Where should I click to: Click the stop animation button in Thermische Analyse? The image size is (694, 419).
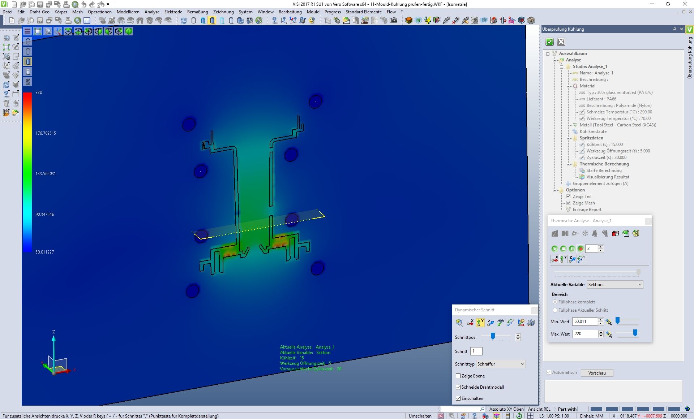pyautogui.click(x=563, y=249)
